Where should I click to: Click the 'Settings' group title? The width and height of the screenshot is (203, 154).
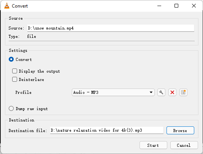tap(18, 50)
